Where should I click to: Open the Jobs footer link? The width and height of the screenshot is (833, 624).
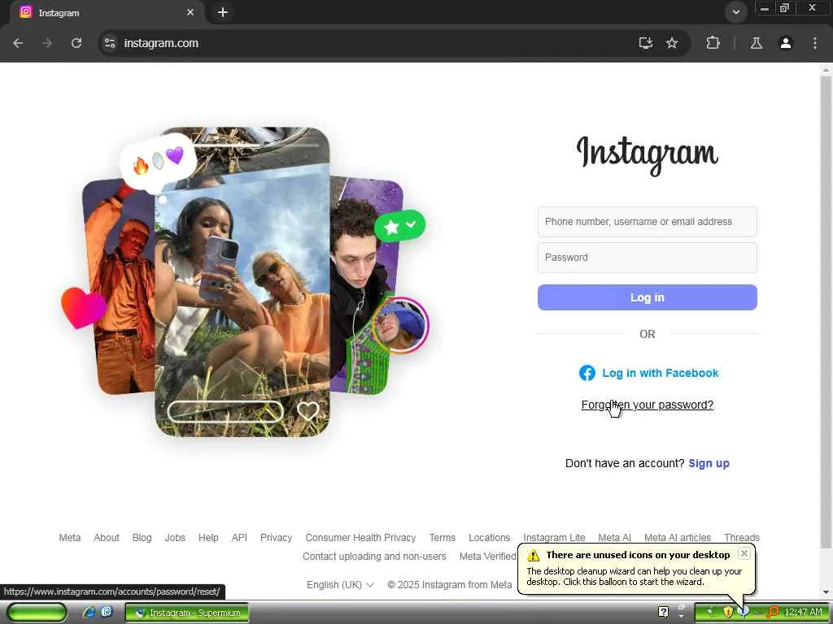point(175,538)
